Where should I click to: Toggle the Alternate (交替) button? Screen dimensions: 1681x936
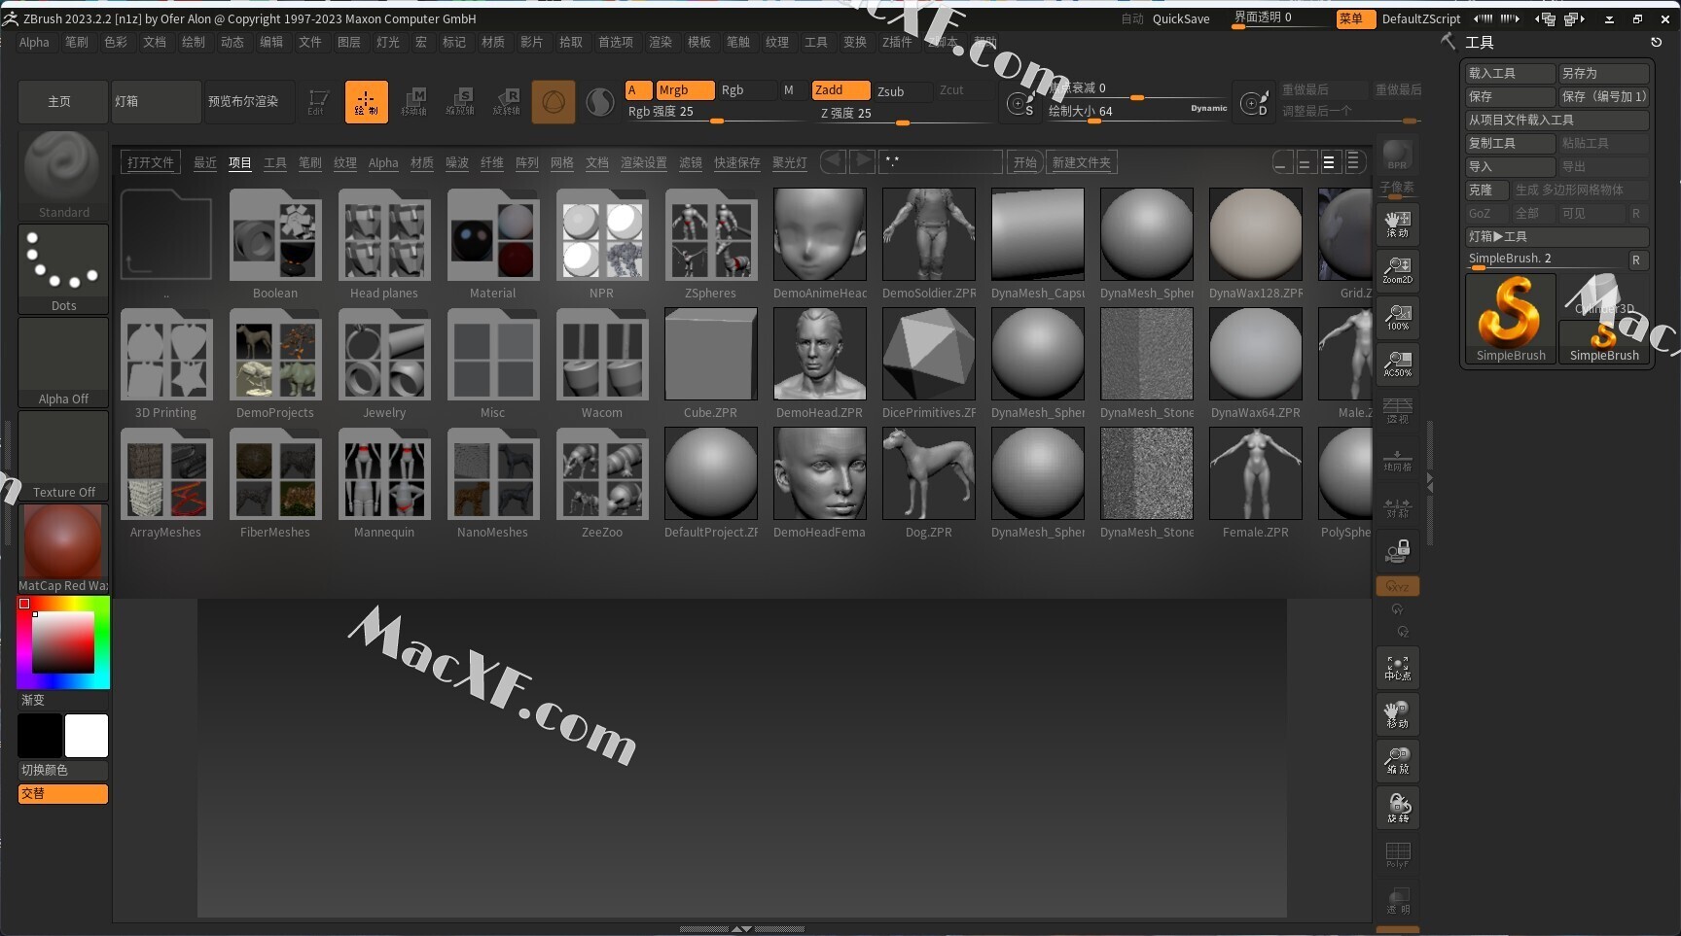point(63,793)
